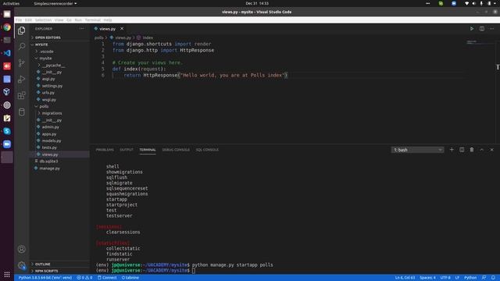This screenshot has height=281, width=500.
Task: Click the Visual Studio Code dock icon
Action: click(x=7, y=53)
